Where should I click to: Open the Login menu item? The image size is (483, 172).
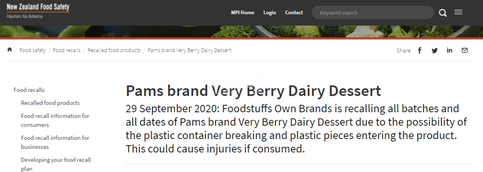[x=270, y=12]
